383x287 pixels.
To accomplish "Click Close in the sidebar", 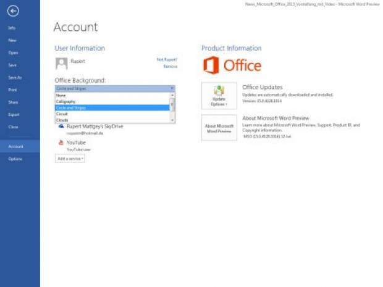I will (x=13, y=127).
